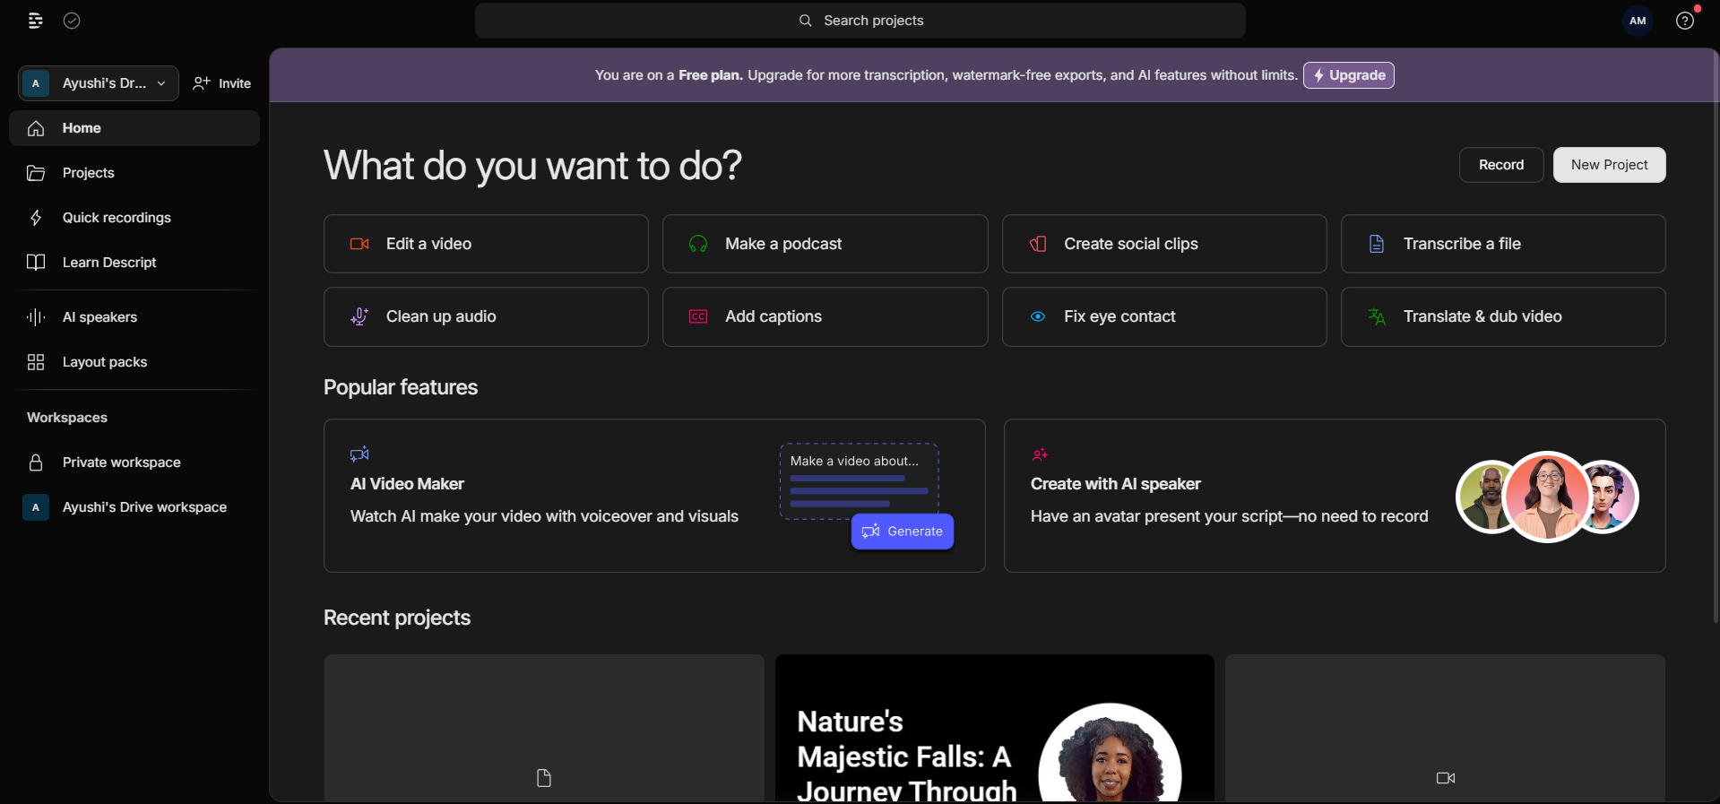The height and width of the screenshot is (804, 1720).
Task: Open the help question mark icon
Action: pos(1685,21)
